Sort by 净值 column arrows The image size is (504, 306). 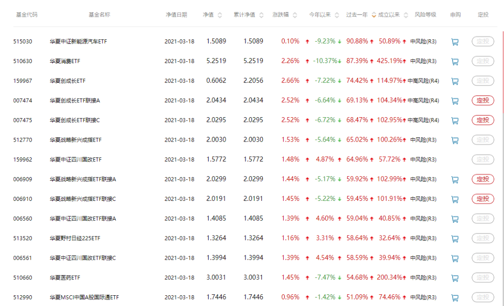[x=220, y=15]
